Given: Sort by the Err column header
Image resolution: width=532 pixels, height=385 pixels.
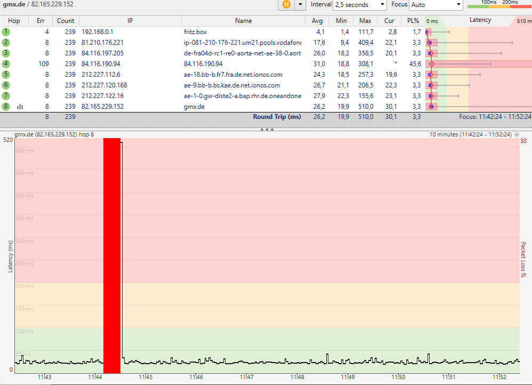Looking at the screenshot, I should tap(41, 21).
